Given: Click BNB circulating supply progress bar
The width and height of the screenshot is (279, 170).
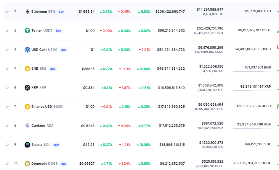Looking at the screenshot, I should (252, 72).
